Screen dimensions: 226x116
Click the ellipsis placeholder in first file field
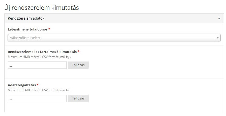[x=11, y=66]
